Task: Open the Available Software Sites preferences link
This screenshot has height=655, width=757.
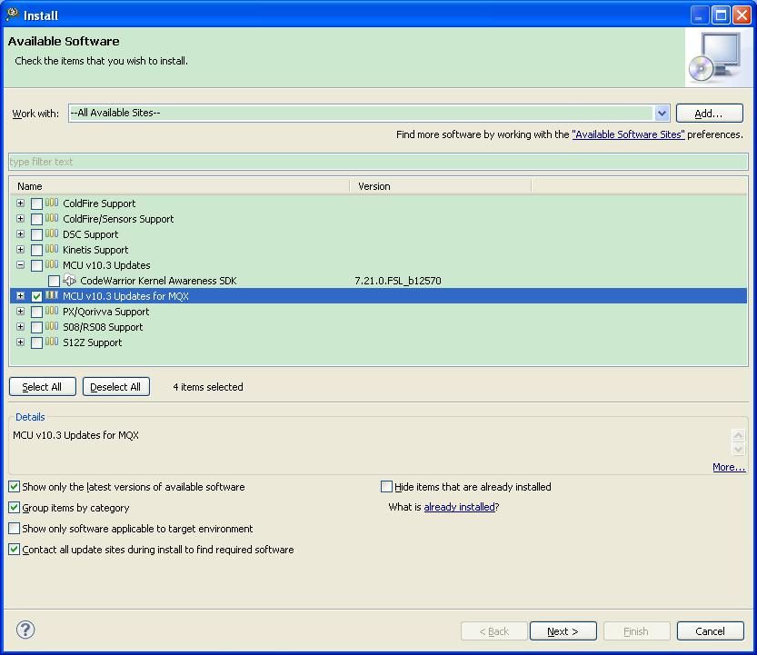Action: click(x=628, y=134)
